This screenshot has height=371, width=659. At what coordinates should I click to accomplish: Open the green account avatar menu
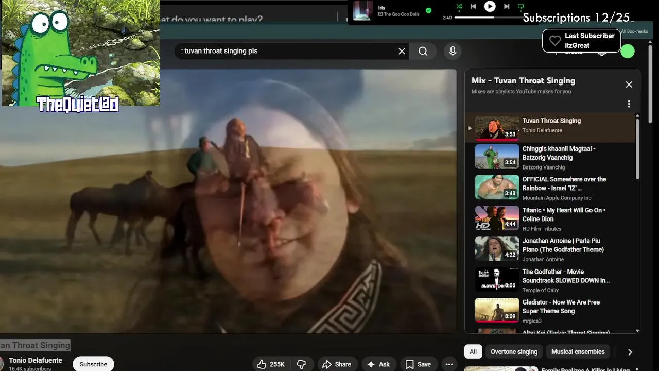(627, 51)
